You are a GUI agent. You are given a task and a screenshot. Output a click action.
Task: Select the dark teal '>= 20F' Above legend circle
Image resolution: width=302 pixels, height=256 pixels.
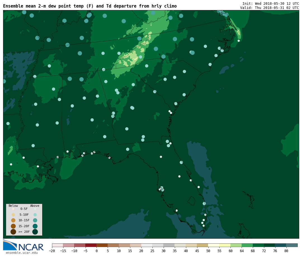click(x=35, y=232)
